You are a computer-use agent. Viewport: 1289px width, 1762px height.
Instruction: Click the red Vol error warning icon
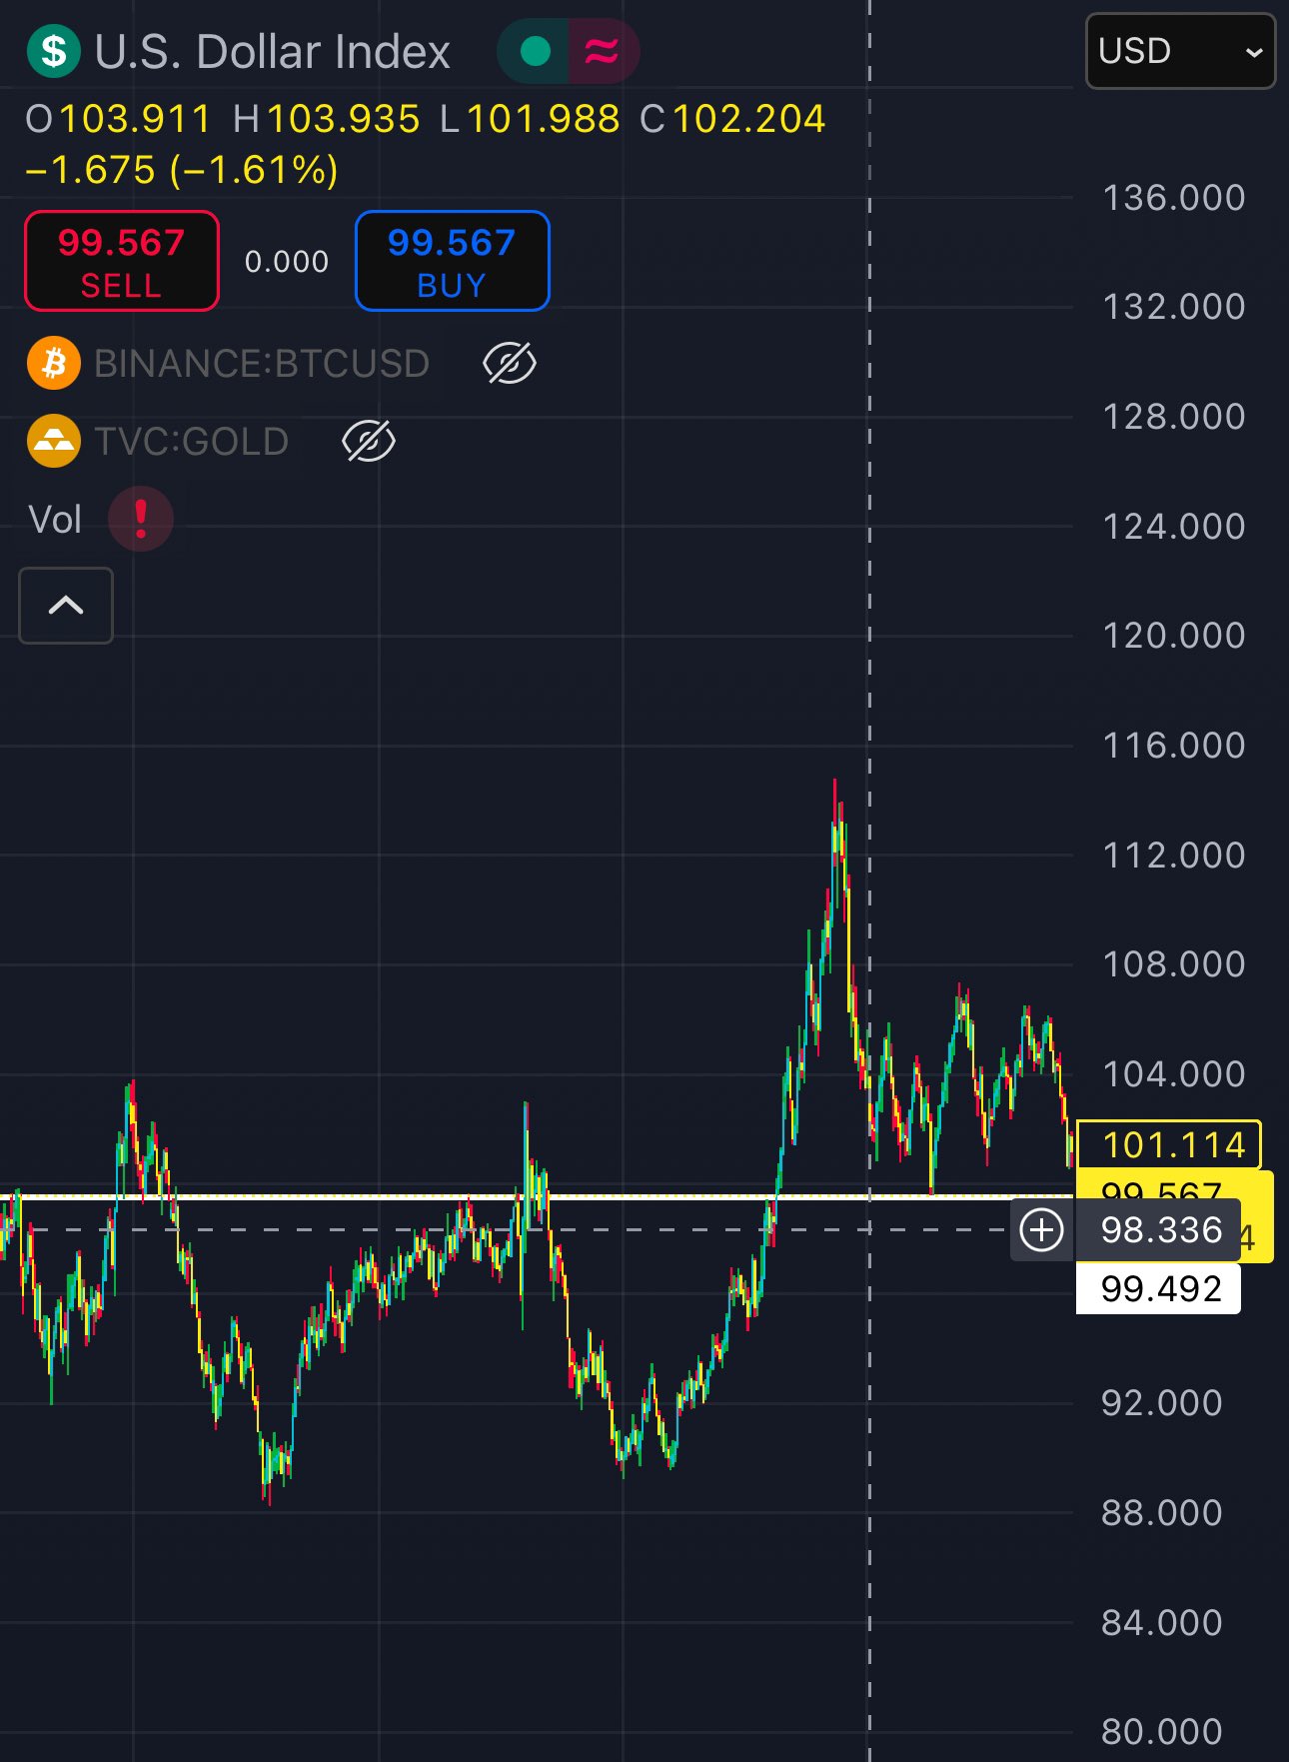click(141, 519)
